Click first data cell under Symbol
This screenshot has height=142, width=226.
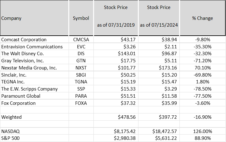[81, 39]
